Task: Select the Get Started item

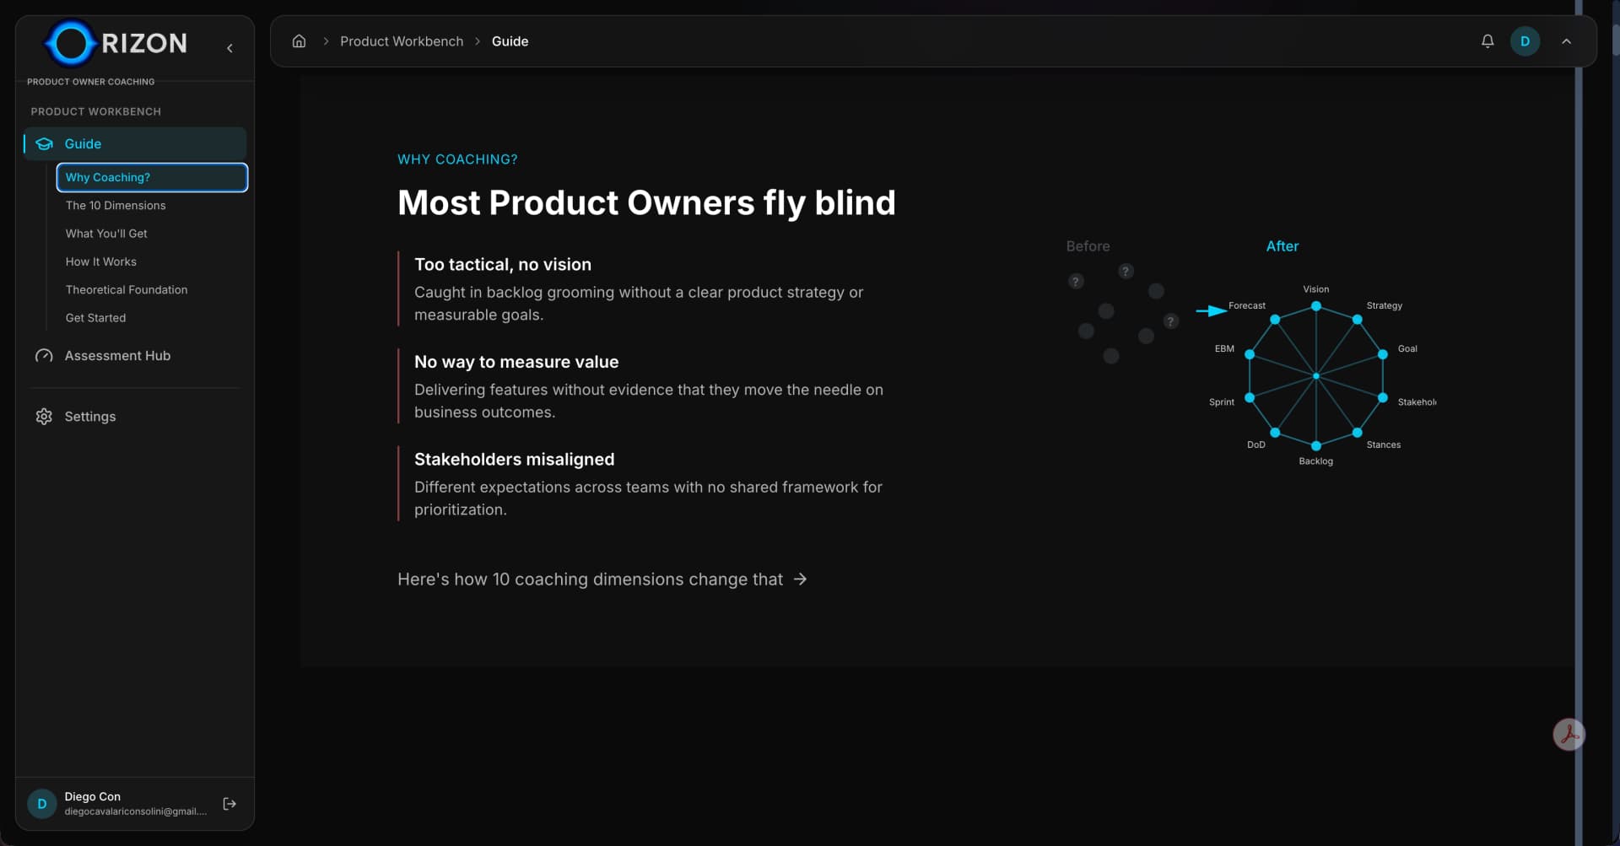Action: (95, 318)
